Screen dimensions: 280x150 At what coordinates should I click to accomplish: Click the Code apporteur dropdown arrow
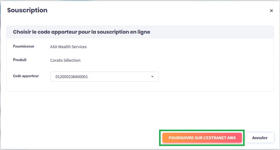[152, 77]
